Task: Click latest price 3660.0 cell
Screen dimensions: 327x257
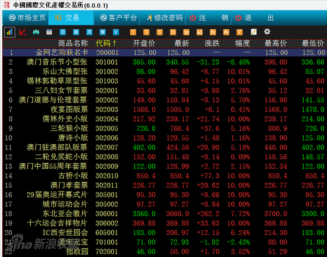Action: point(178,214)
